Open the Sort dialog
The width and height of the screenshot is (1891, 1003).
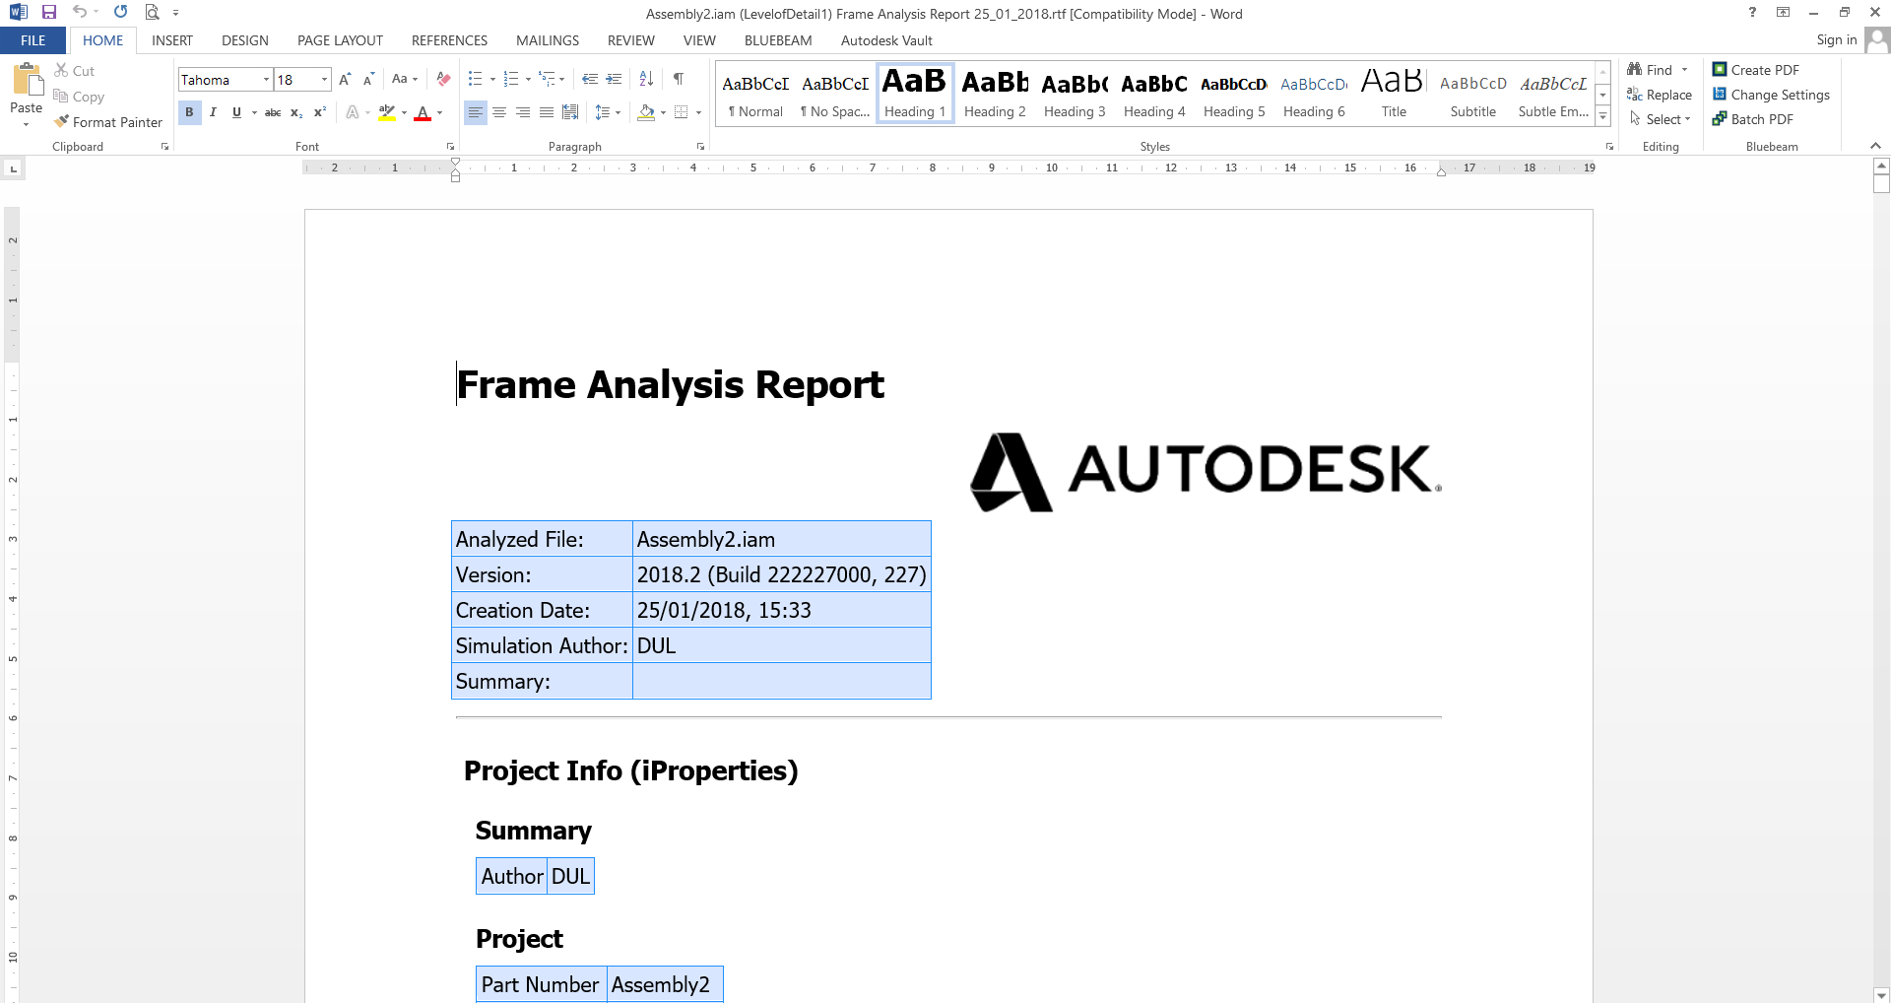646,79
